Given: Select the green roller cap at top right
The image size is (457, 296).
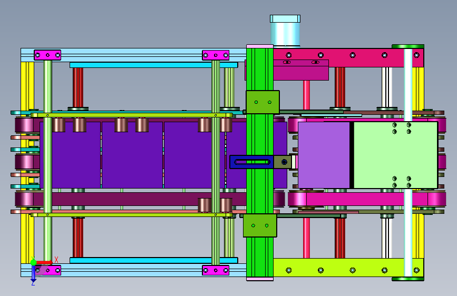Looking at the screenshot, I should pyautogui.click(x=408, y=46).
